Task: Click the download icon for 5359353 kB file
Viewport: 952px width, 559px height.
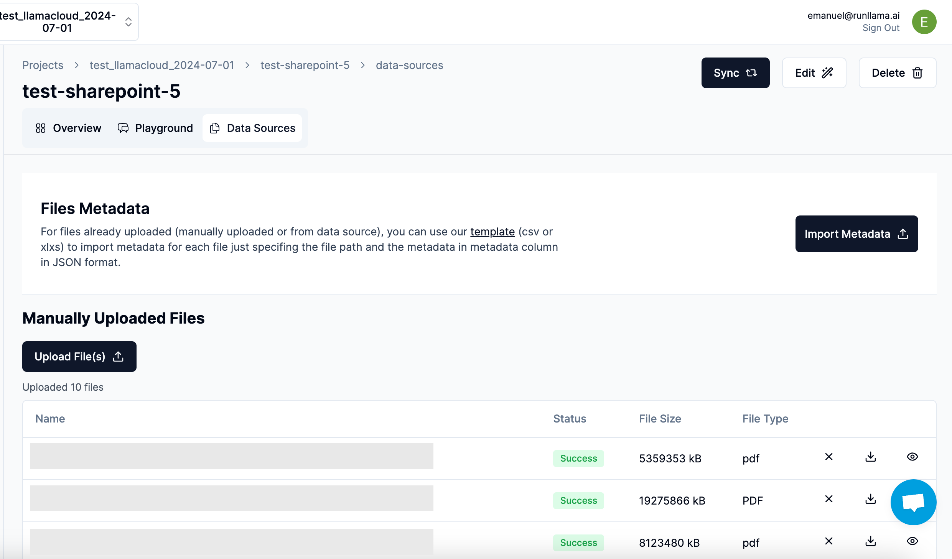Action: 870,457
